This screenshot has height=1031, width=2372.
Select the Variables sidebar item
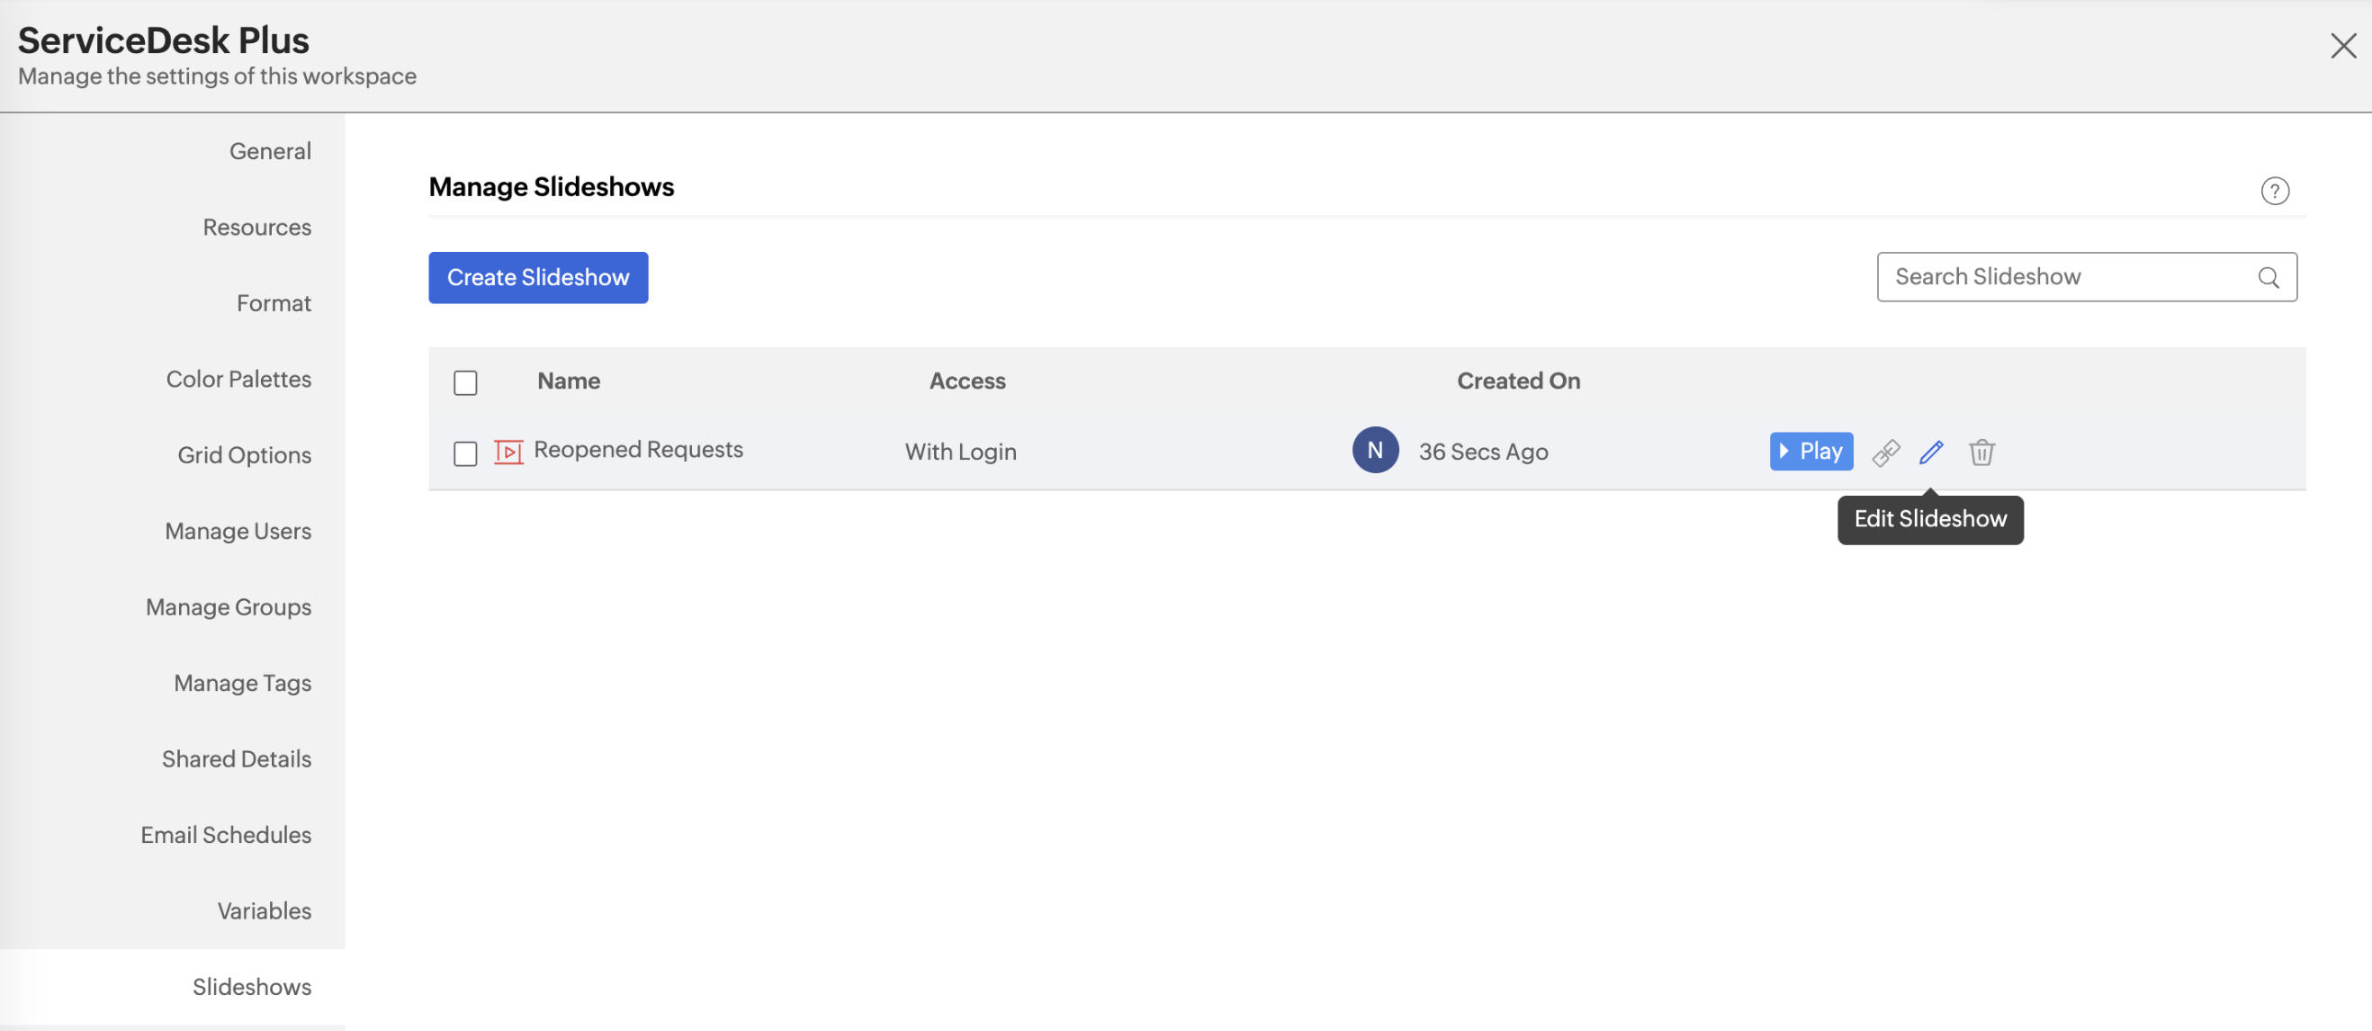pyautogui.click(x=265, y=910)
